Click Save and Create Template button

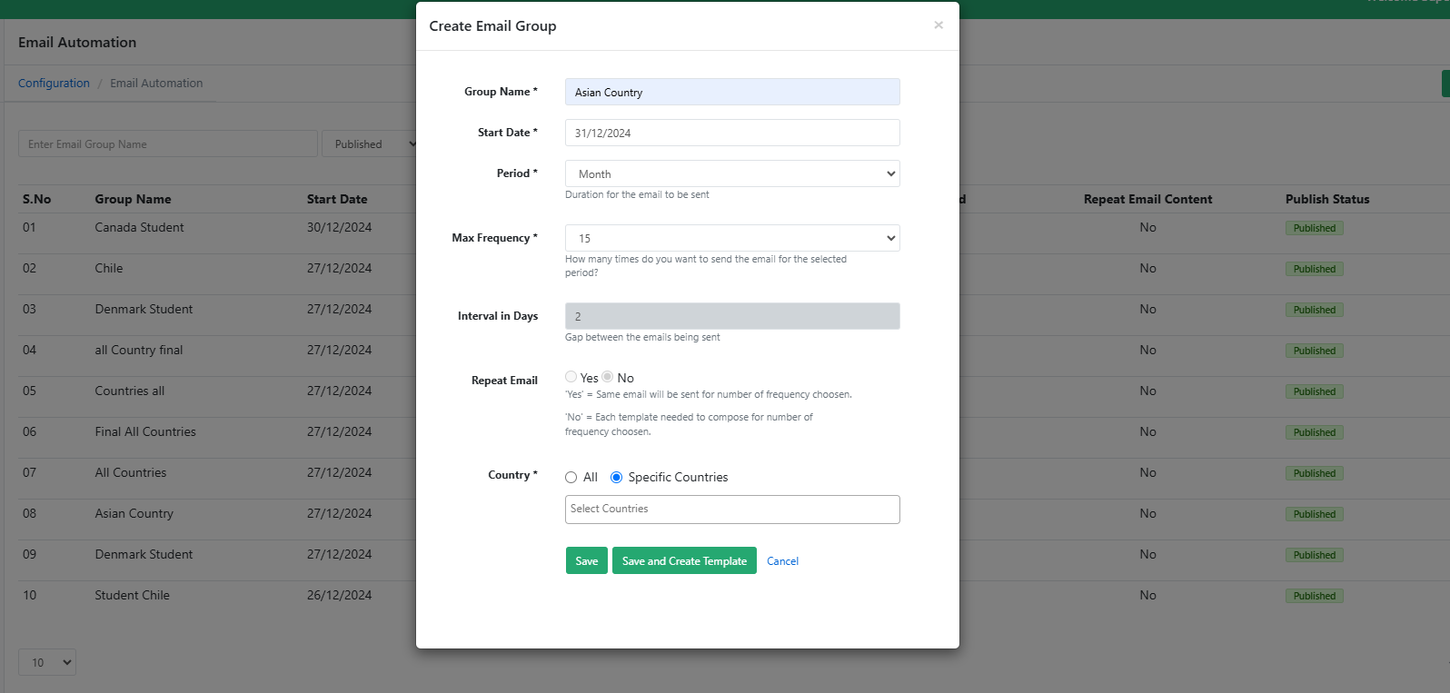[683, 561]
